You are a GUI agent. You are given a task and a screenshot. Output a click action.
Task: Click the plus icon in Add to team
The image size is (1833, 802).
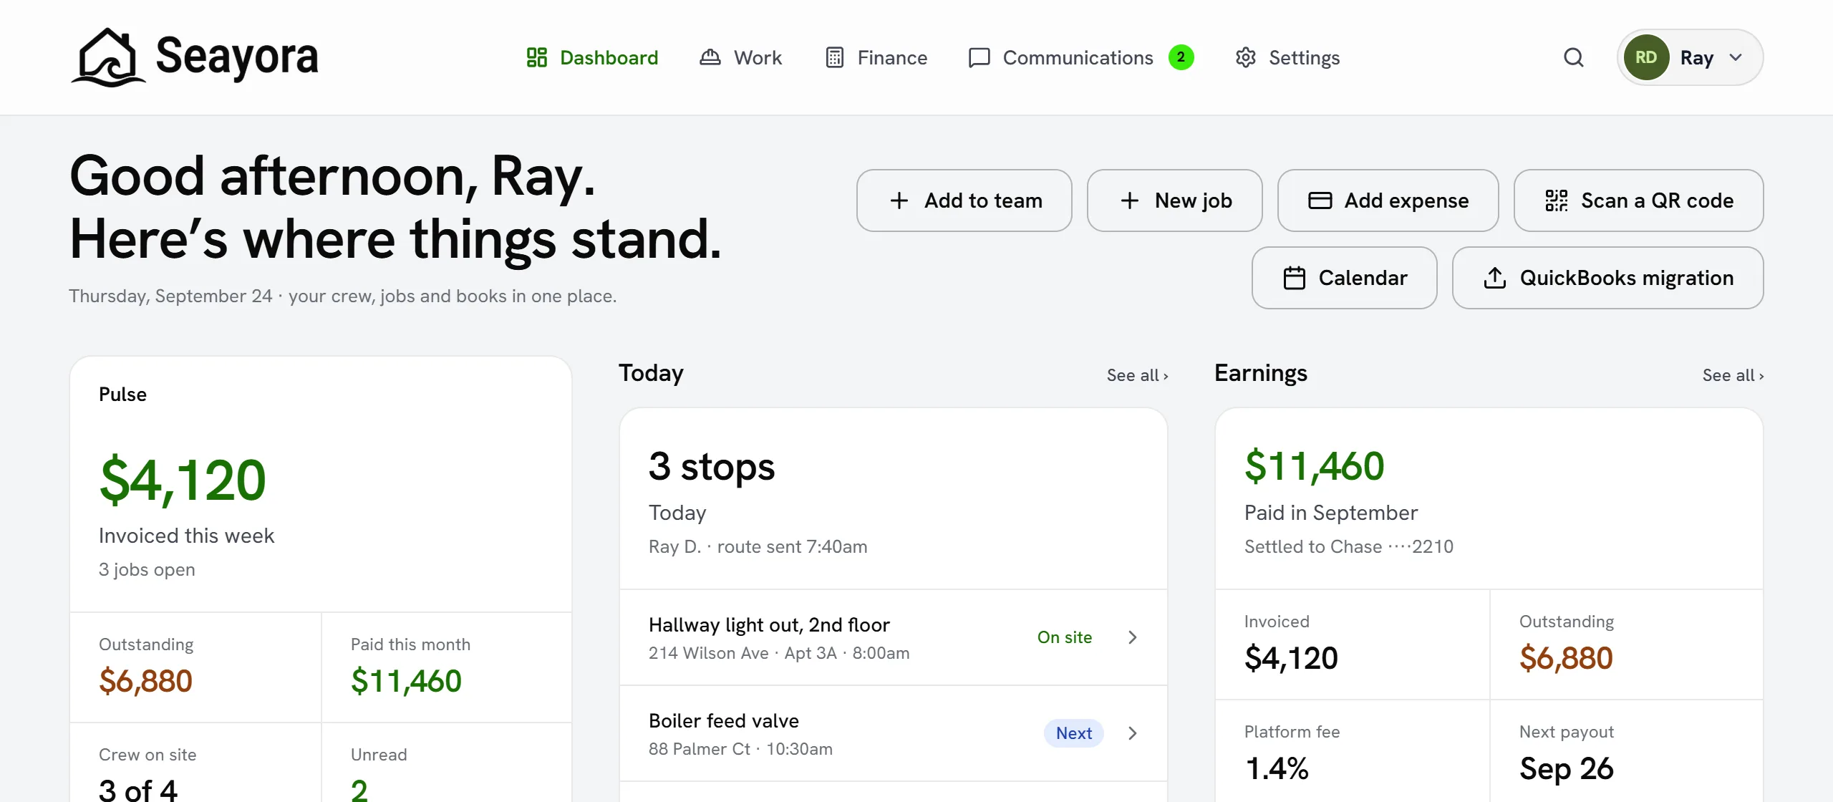(899, 200)
